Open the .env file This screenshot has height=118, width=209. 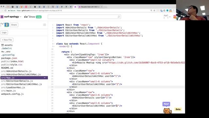pyautogui.click(x=8, y=51)
